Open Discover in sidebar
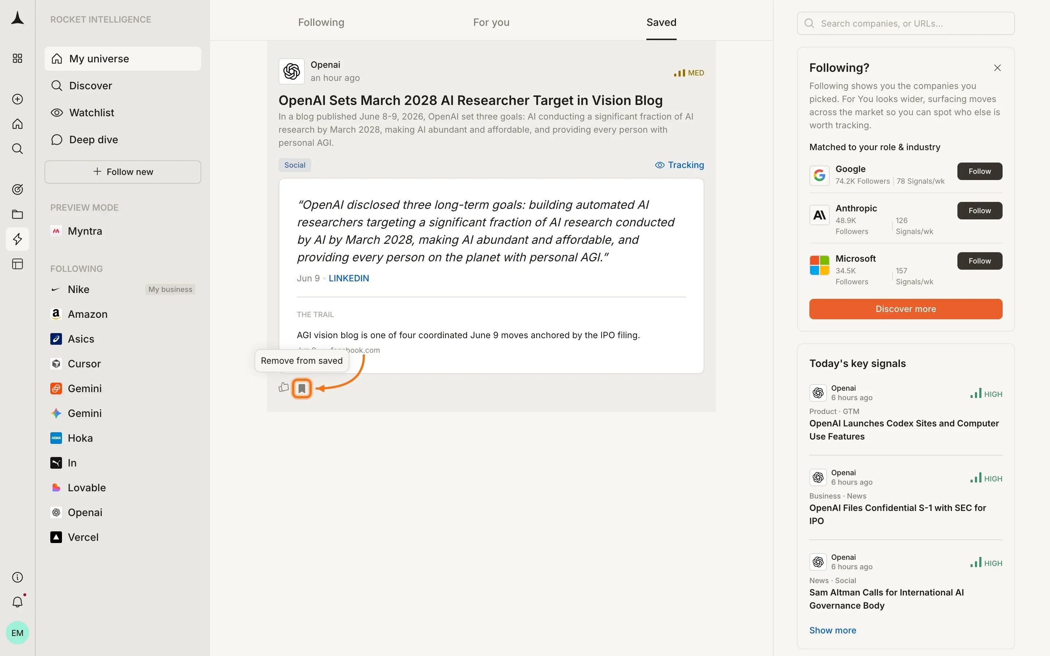1050x656 pixels. pos(123,86)
